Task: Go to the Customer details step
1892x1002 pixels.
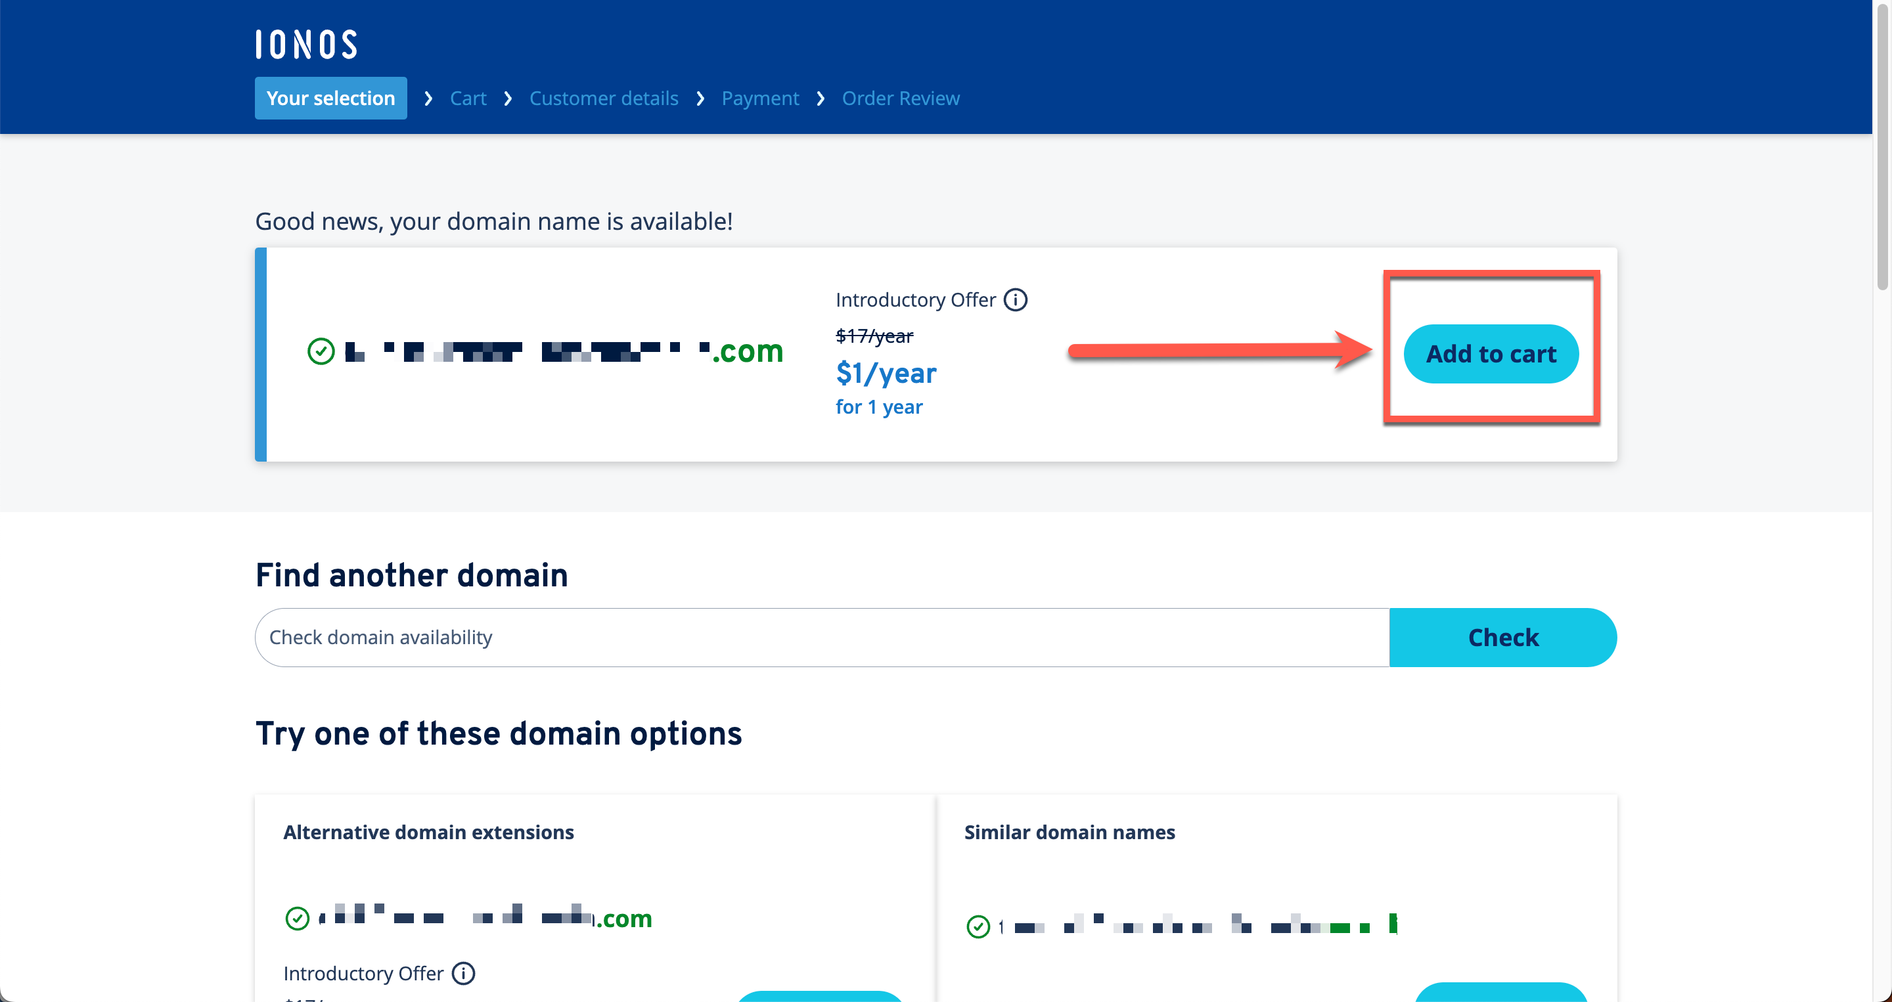Action: pos(604,98)
